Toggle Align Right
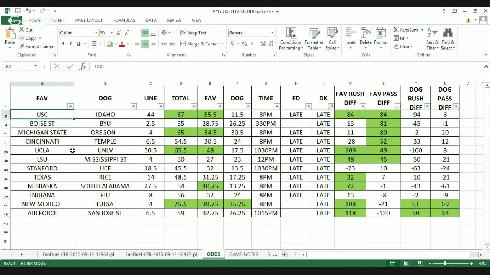490x275 pixels. [153, 44]
